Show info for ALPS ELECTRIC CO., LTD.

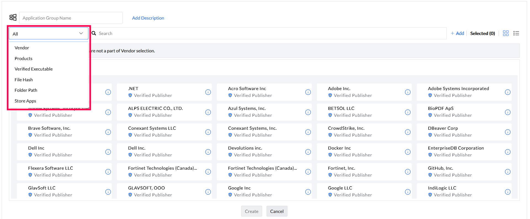[208, 112]
